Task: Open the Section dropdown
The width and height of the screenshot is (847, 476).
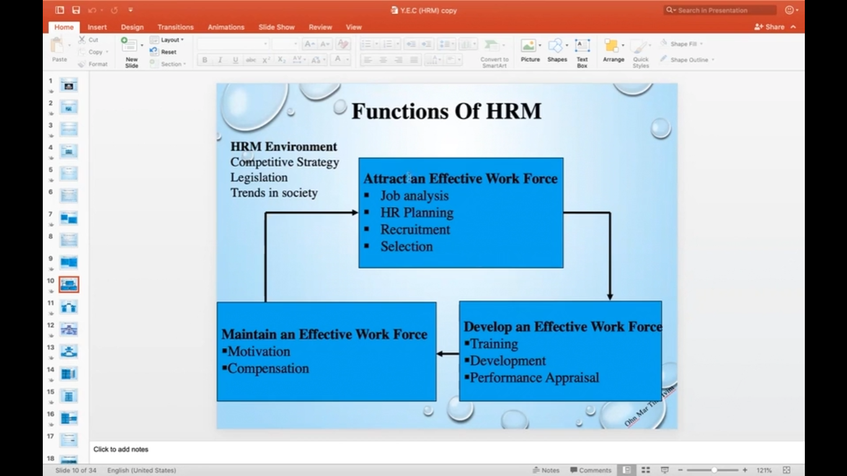Action: point(168,64)
